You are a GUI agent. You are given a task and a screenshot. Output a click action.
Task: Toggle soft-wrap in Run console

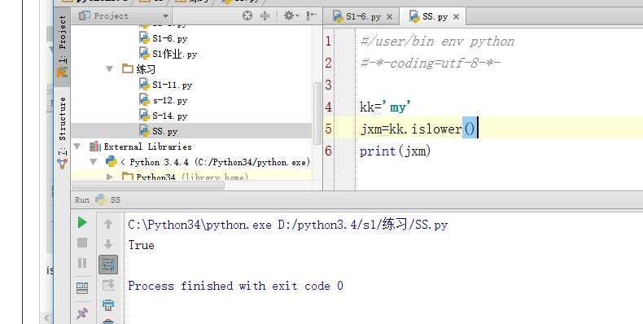pos(108,265)
